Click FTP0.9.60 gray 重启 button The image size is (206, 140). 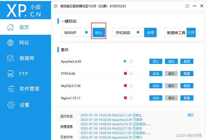[171, 74]
